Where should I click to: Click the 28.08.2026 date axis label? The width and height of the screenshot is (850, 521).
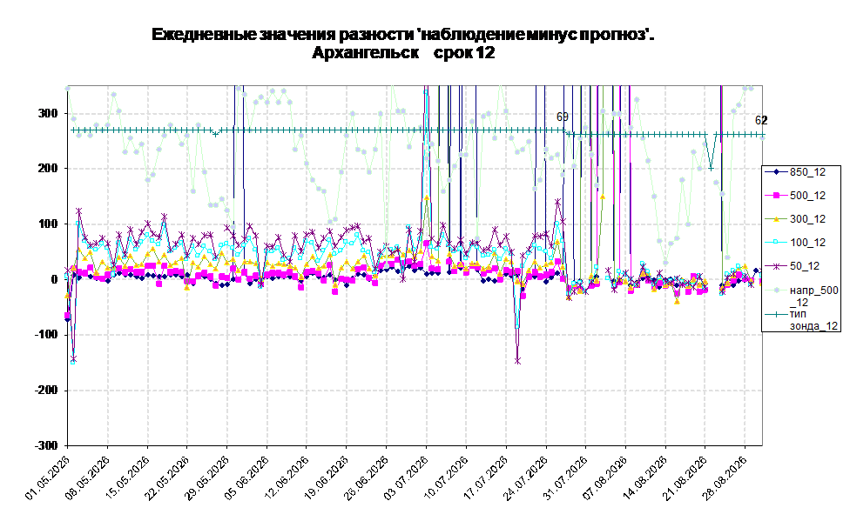point(725,478)
